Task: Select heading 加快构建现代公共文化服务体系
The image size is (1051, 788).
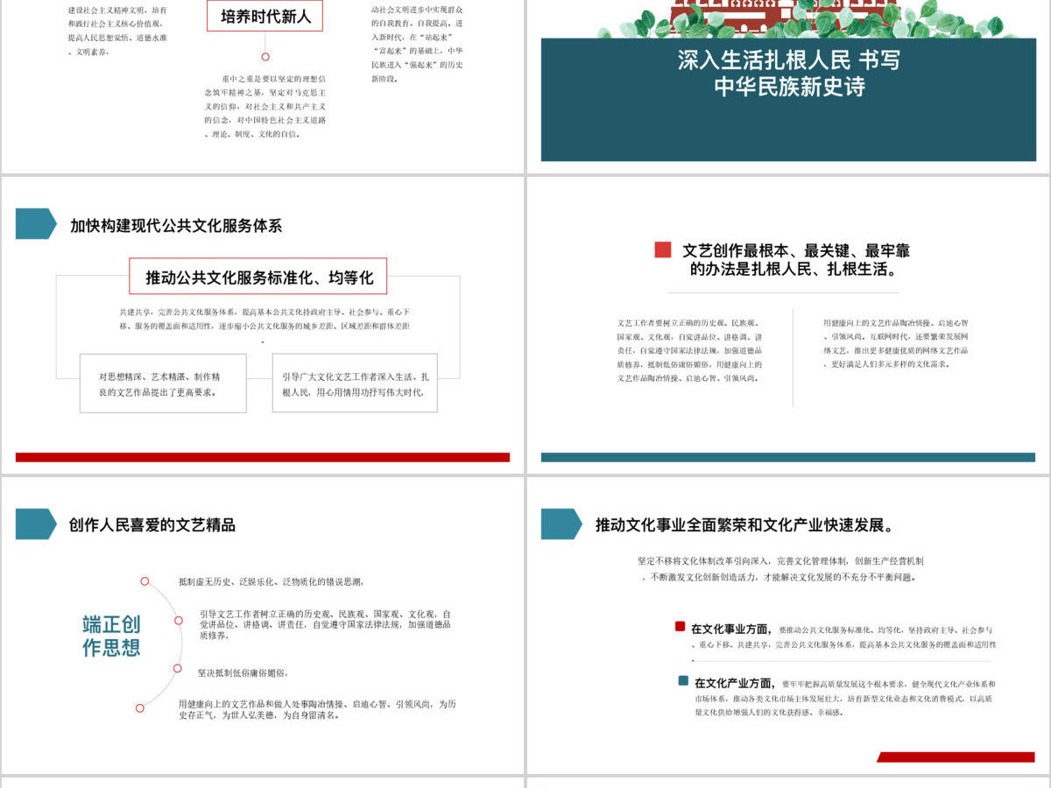Action: 176,225
